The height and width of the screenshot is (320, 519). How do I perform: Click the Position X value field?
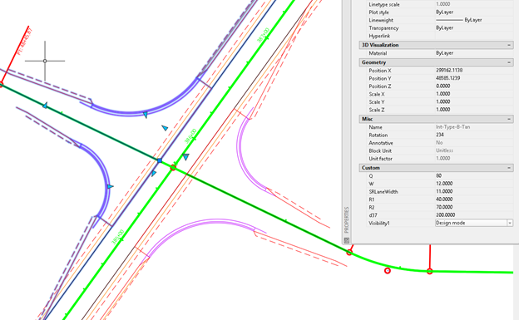point(474,71)
